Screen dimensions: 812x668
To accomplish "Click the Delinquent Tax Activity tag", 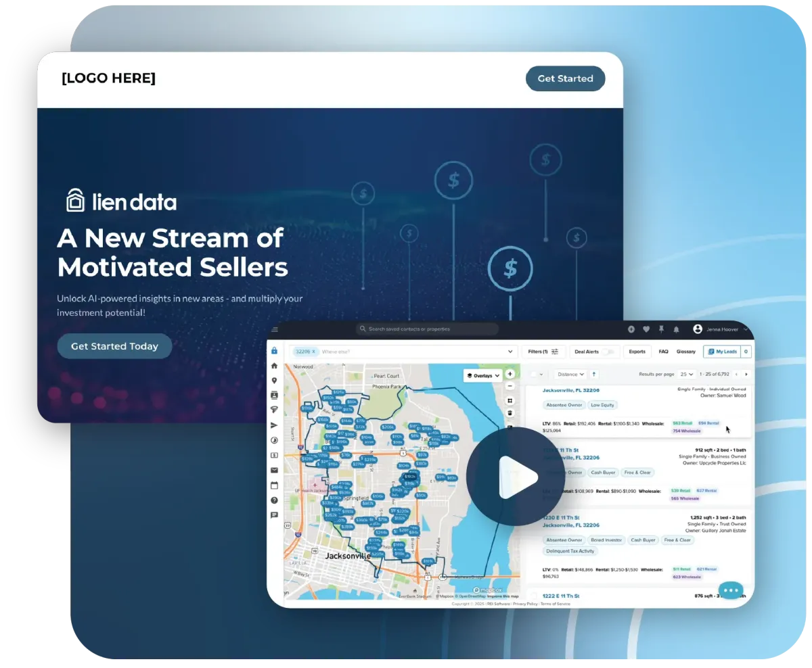I will click(x=570, y=551).
